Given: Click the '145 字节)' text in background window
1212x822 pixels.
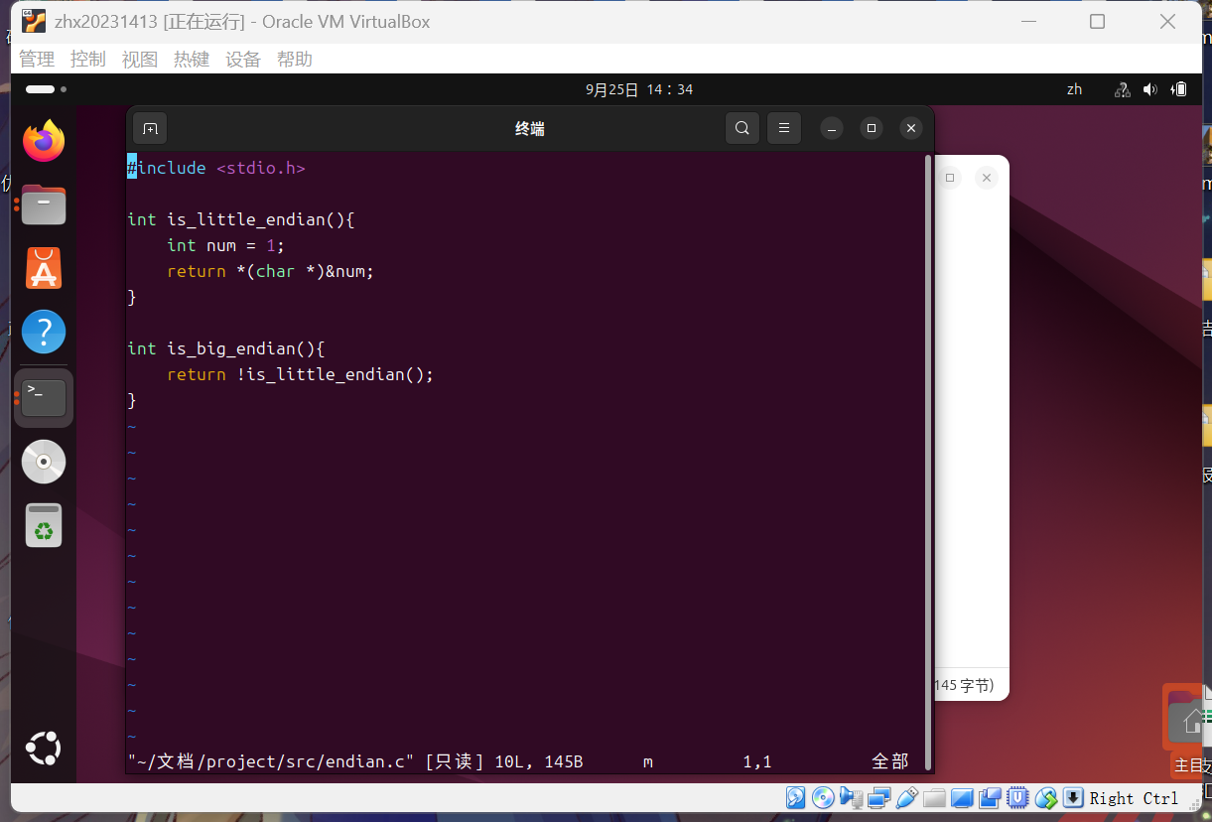Looking at the screenshot, I should tap(964, 685).
